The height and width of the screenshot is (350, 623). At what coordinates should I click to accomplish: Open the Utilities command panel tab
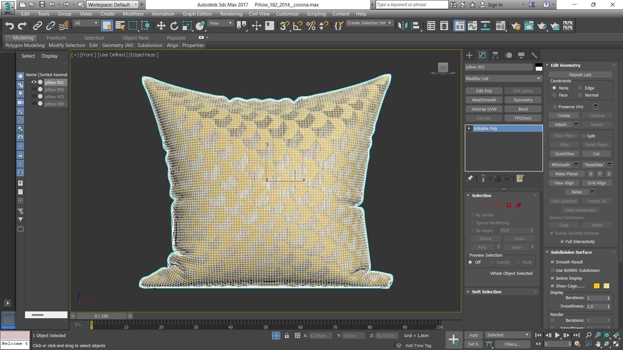click(x=534, y=55)
